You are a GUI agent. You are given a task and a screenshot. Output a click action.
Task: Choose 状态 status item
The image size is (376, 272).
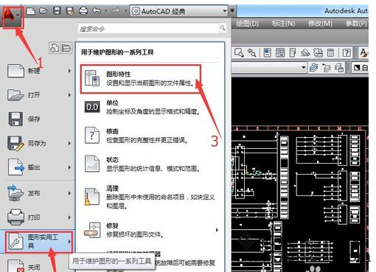[150, 164]
